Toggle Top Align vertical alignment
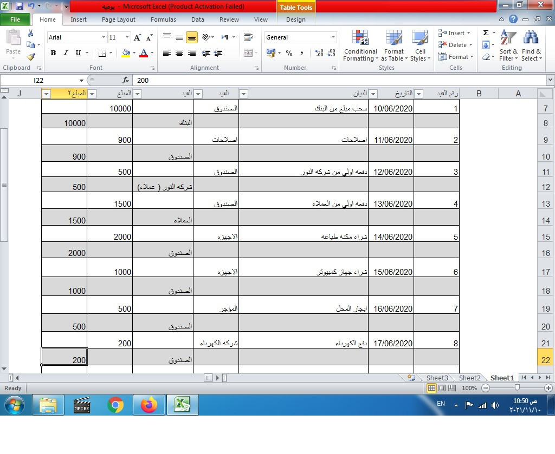Image resolution: width=555 pixels, height=454 pixels. [167, 37]
